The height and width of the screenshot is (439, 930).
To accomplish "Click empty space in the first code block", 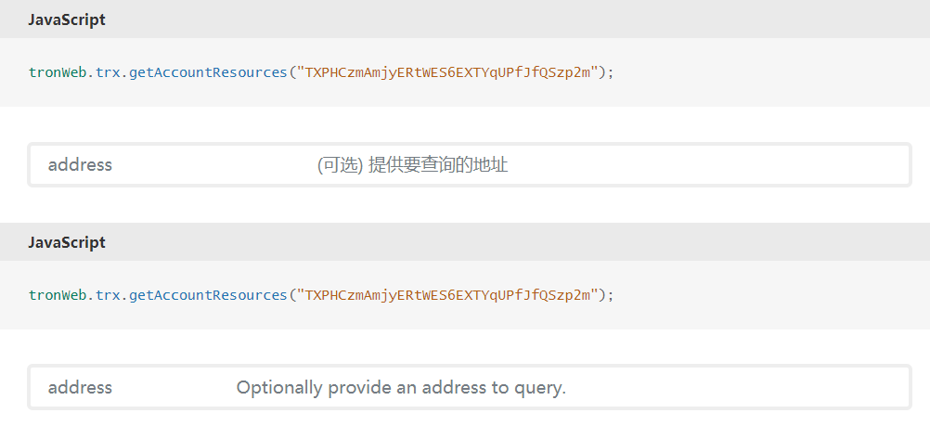I will point(771,72).
